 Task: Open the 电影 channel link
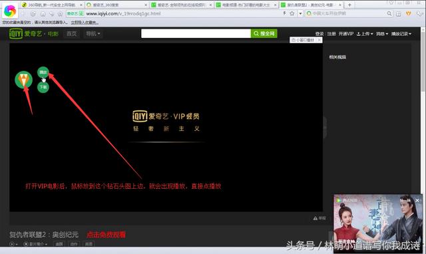53,34
